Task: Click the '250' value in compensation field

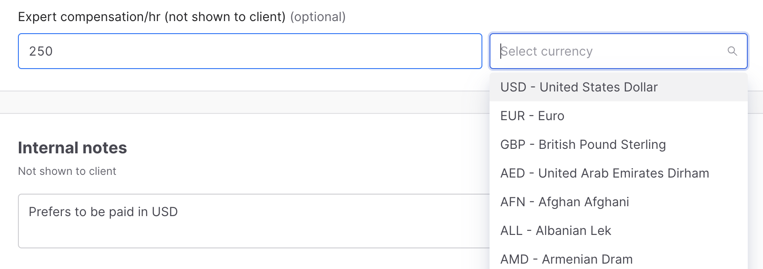Action: point(41,51)
